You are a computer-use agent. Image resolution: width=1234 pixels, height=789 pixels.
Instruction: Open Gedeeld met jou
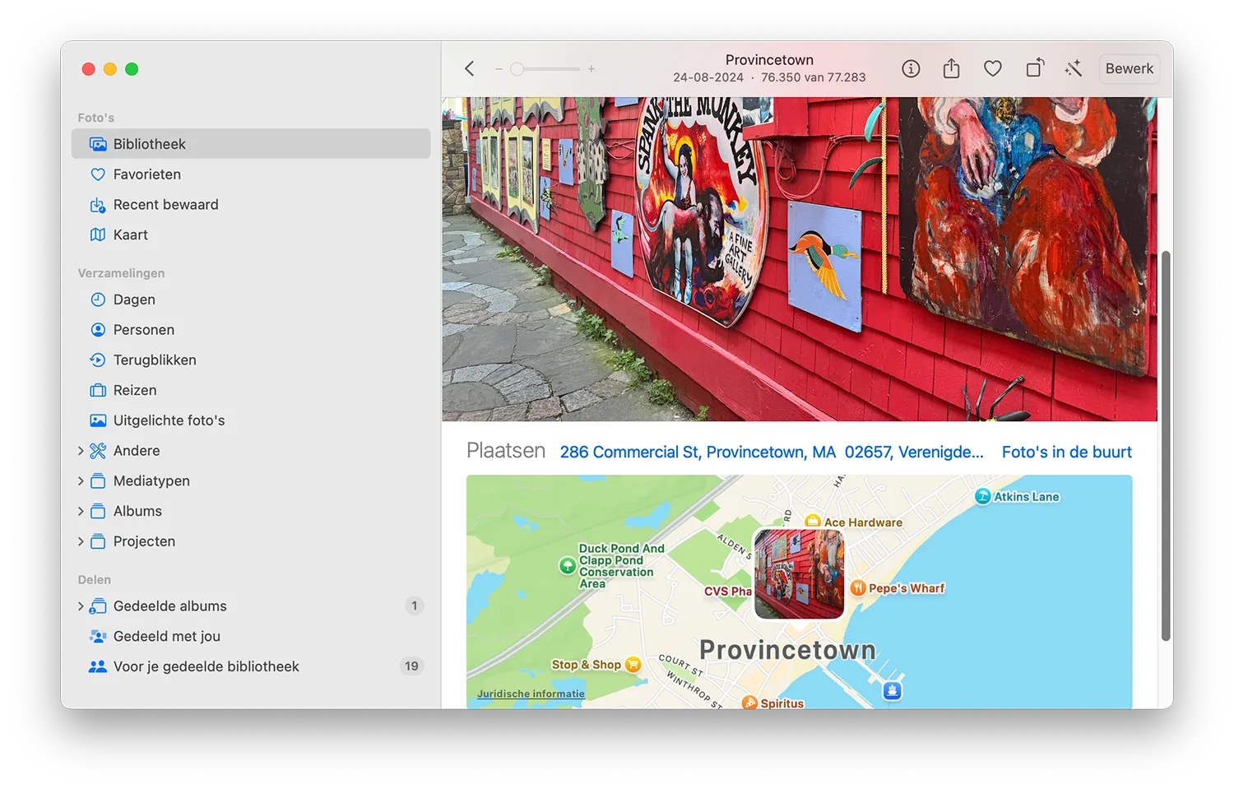tap(251, 637)
